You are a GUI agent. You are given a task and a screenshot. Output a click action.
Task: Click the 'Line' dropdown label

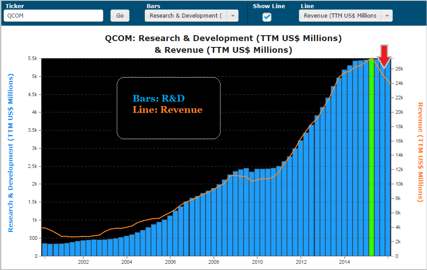pyautogui.click(x=307, y=6)
